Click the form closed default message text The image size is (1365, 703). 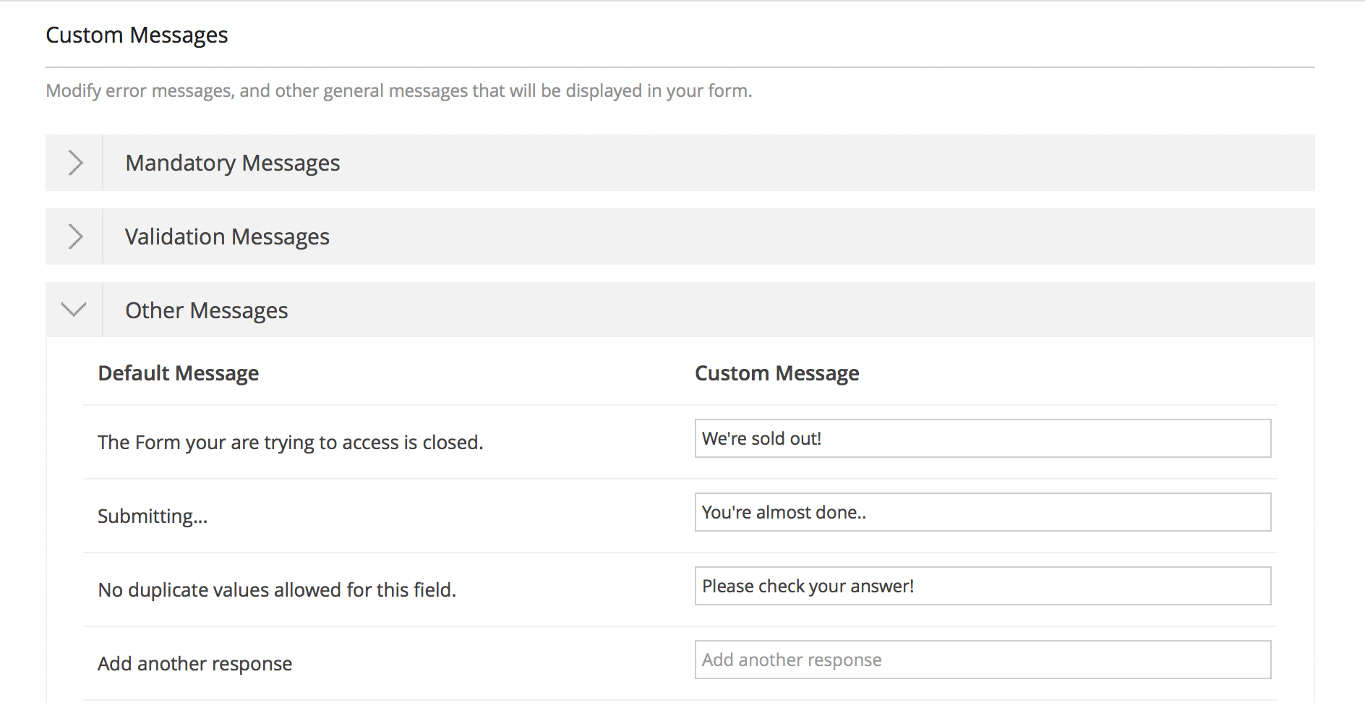click(x=290, y=443)
